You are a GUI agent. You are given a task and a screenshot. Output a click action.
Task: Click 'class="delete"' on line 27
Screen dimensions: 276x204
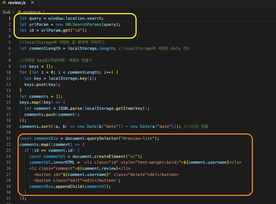click(130, 175)
